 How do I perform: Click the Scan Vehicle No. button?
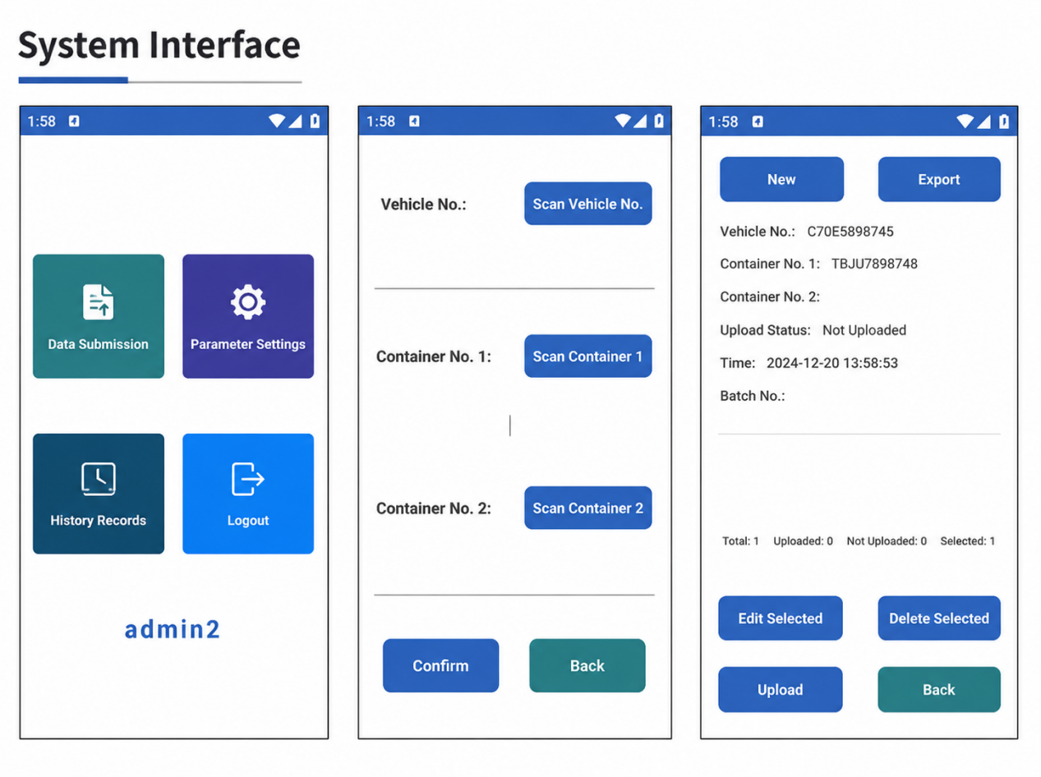point(588,204)
